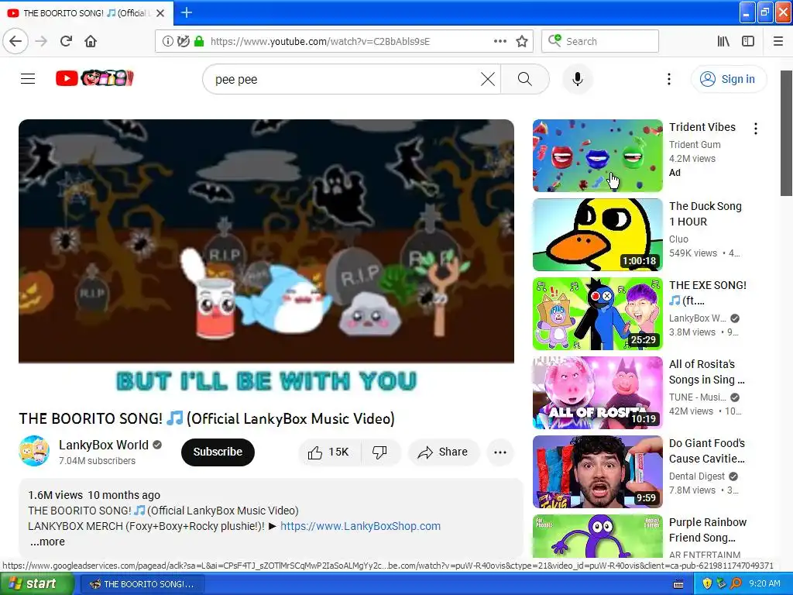Close THE BOORITO SONG tab
Image resolution: width=793 pixels, height=595 pixels.
[x=160, y=13]
